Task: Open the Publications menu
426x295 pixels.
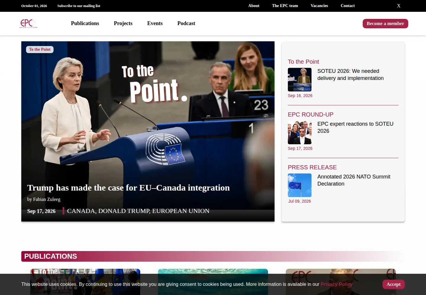Action: click(85, 23)
